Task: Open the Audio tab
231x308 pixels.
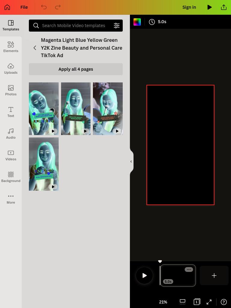Action: click(x=11, y=134)
